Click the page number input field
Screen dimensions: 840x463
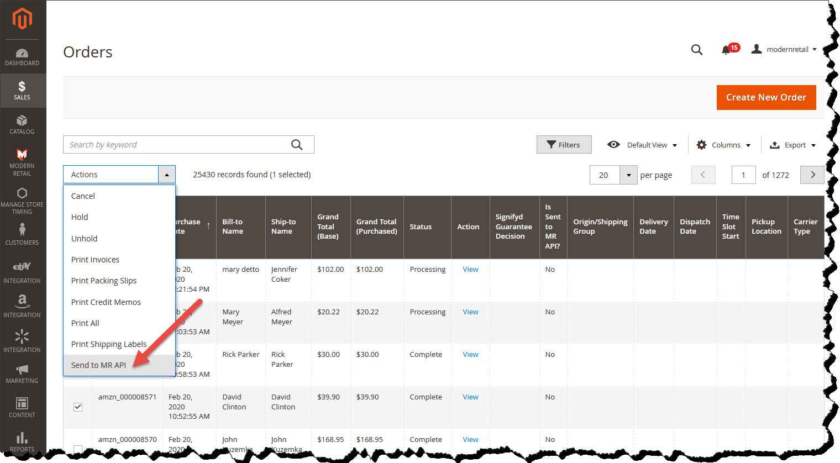(x=743, y=175)
